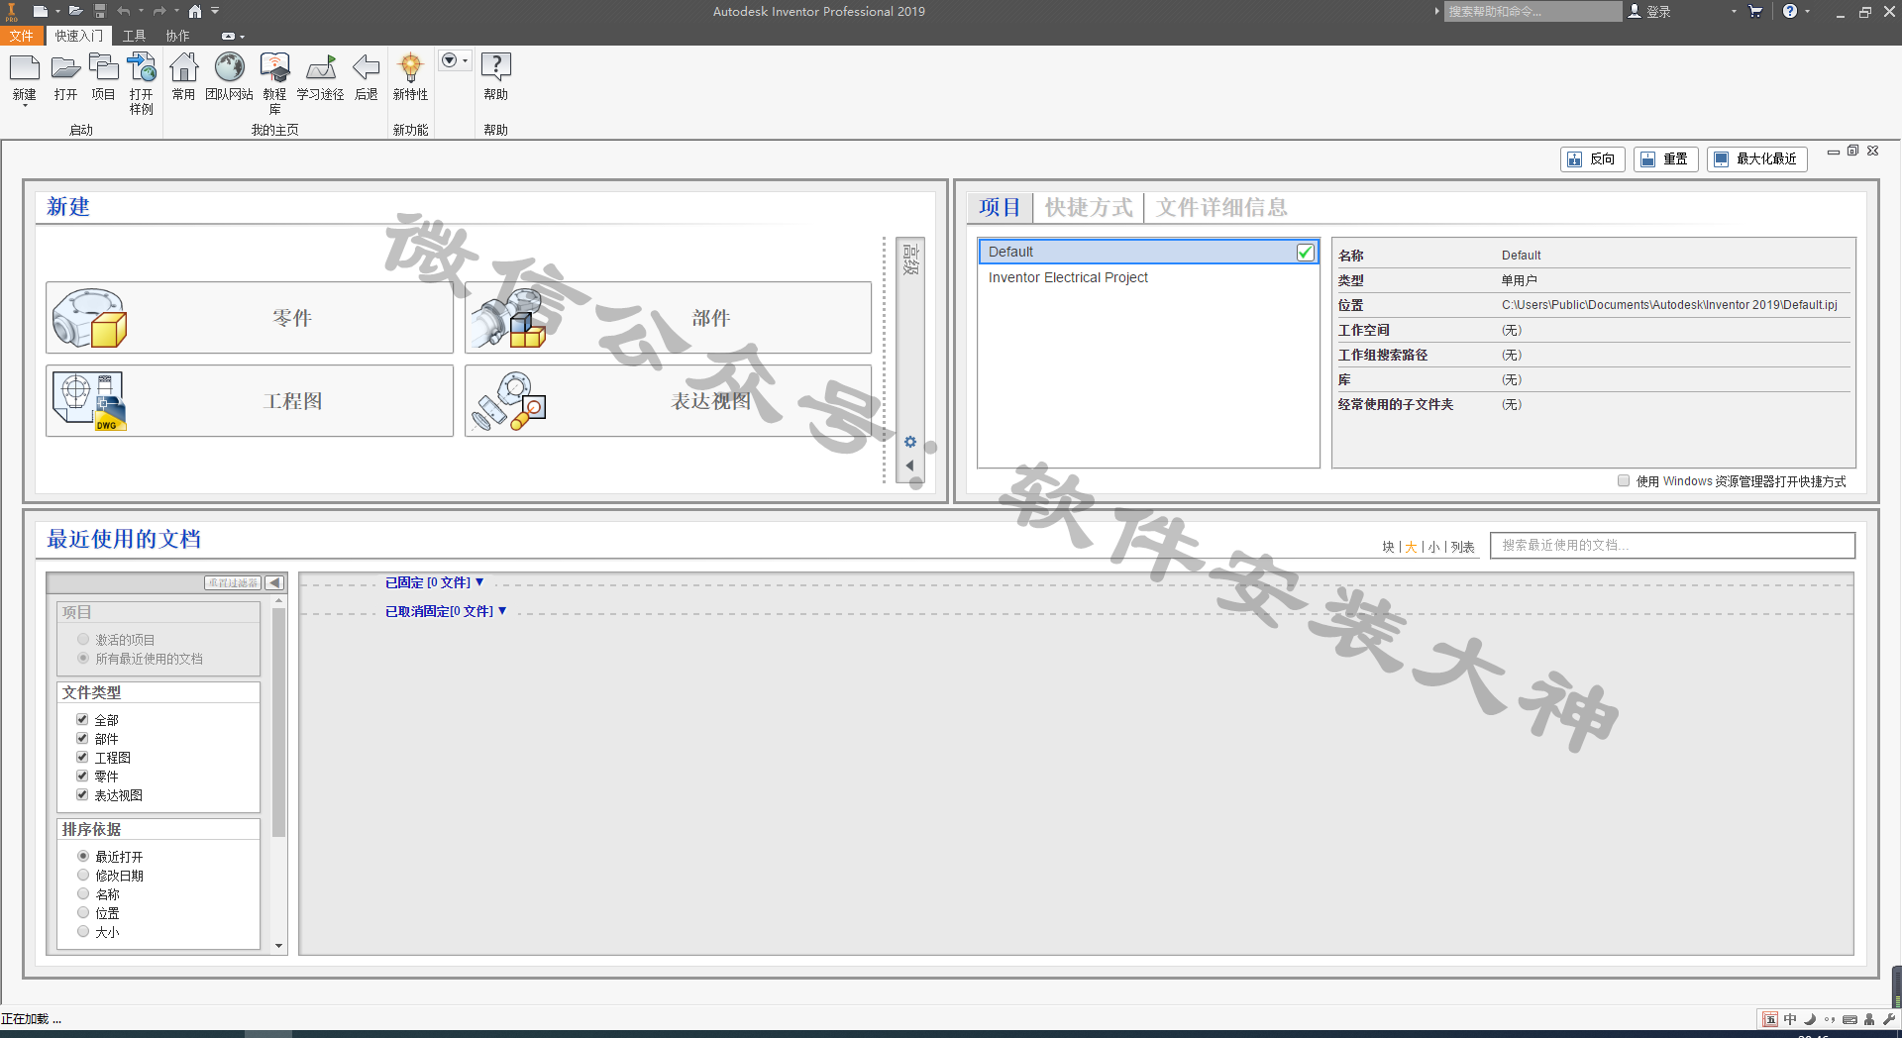
Task: Create a new 工程图 (Drawing) file
Action: click(x=250, y=401)
